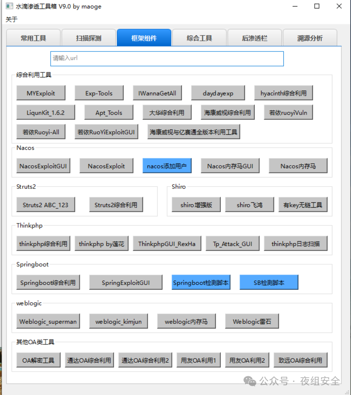Launch Exp-Tools

pyautogui.click(x=99, y=93)
